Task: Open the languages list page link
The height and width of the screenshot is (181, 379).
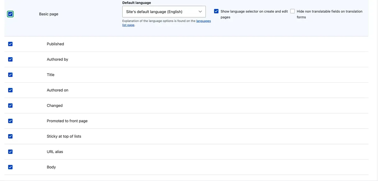Action: click(x=203, y=21)
